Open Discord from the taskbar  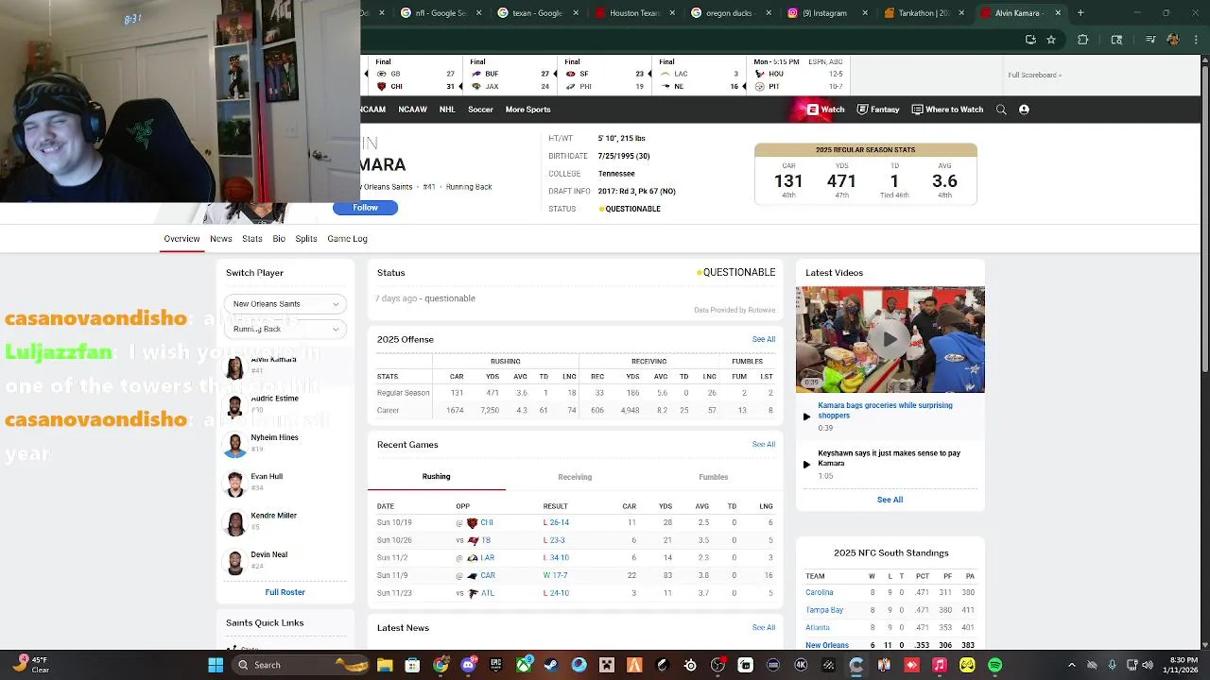click(x=468, y=665)
